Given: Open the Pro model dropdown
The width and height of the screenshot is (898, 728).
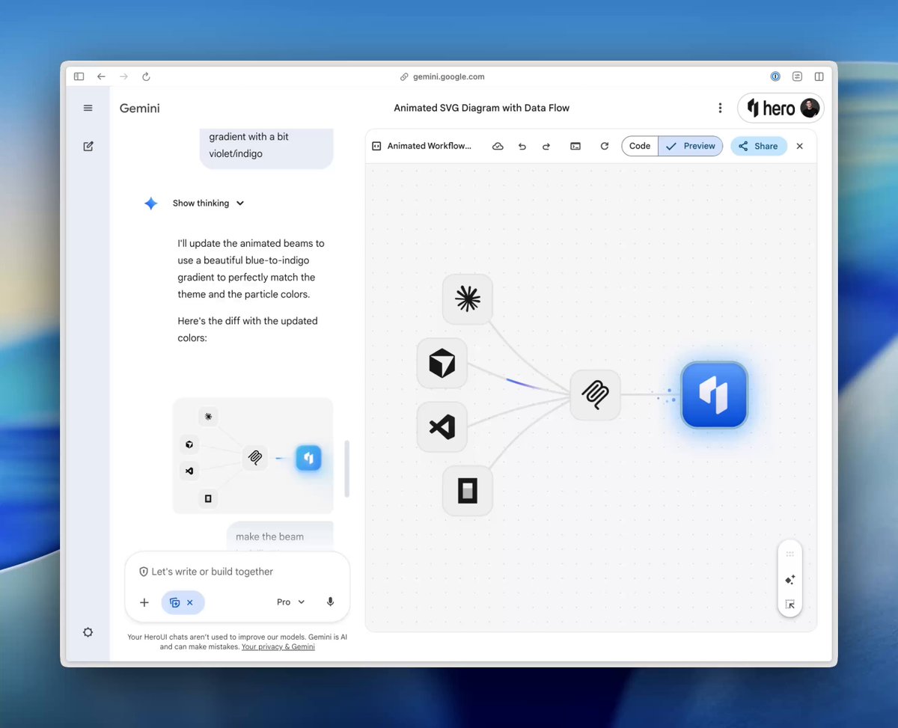Looking at the screenshot, I should [290, 602].
